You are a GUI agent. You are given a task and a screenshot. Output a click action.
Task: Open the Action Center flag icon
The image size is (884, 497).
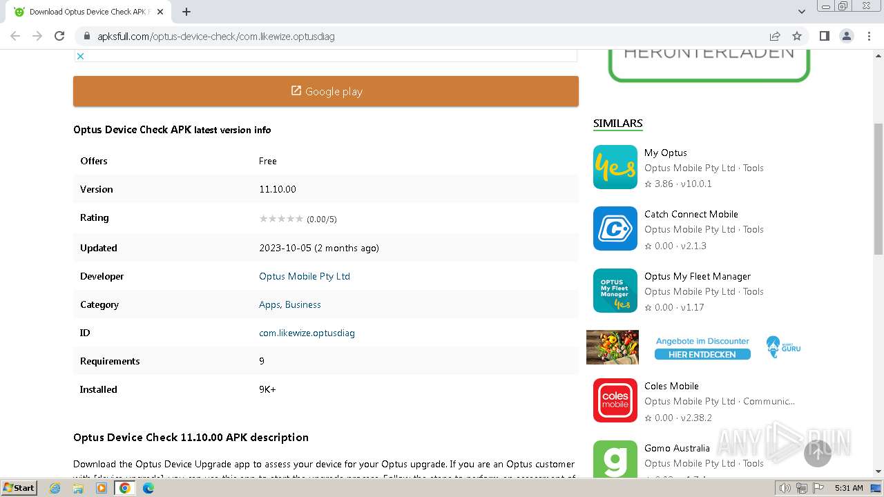[818, 488]
